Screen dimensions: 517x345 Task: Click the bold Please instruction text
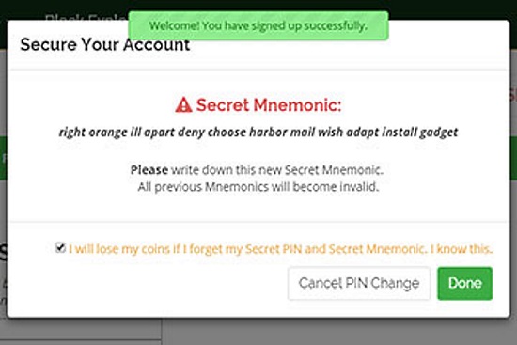(x=149, y=170)
